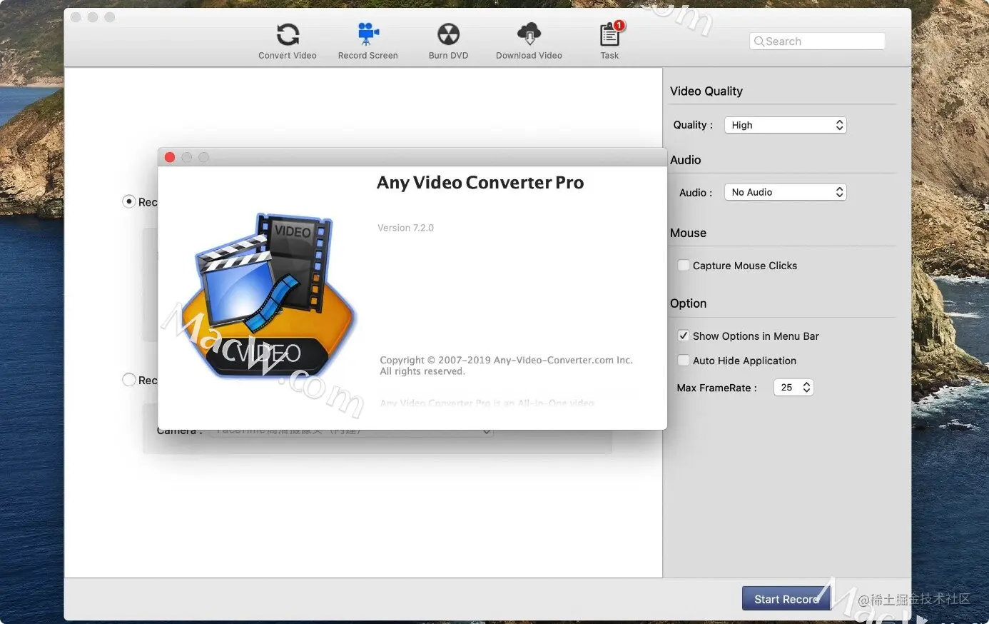Click the red notification badge on Task

619,26
